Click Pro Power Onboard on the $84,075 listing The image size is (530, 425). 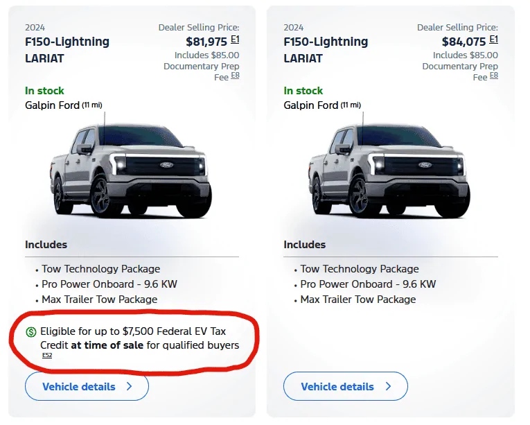(368, 284)
